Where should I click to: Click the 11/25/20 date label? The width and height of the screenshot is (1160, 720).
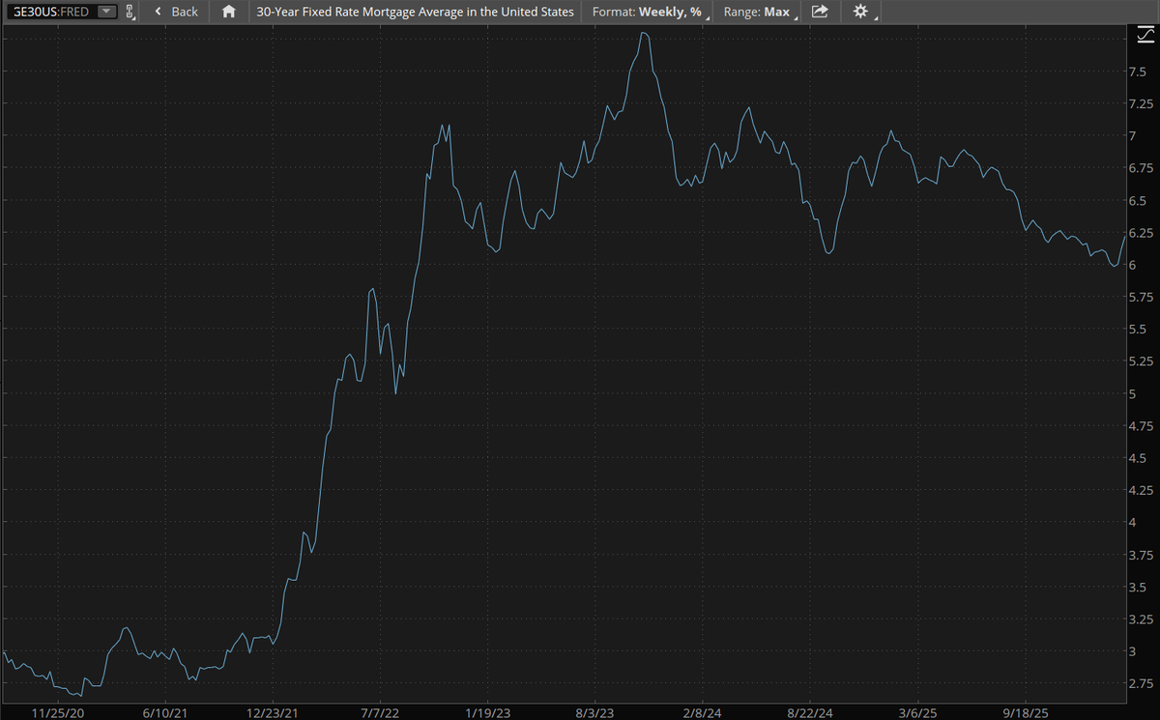coord(57,711)
